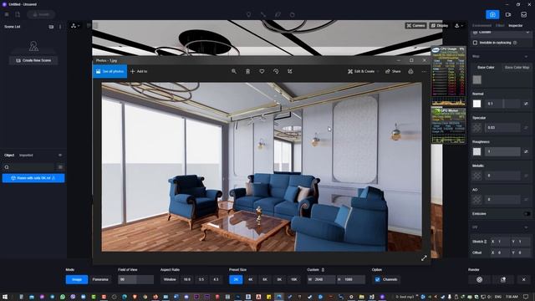Click the Display button in viewport
The width and height of the screenshot is (535, 301).
[x=439, y=26]
